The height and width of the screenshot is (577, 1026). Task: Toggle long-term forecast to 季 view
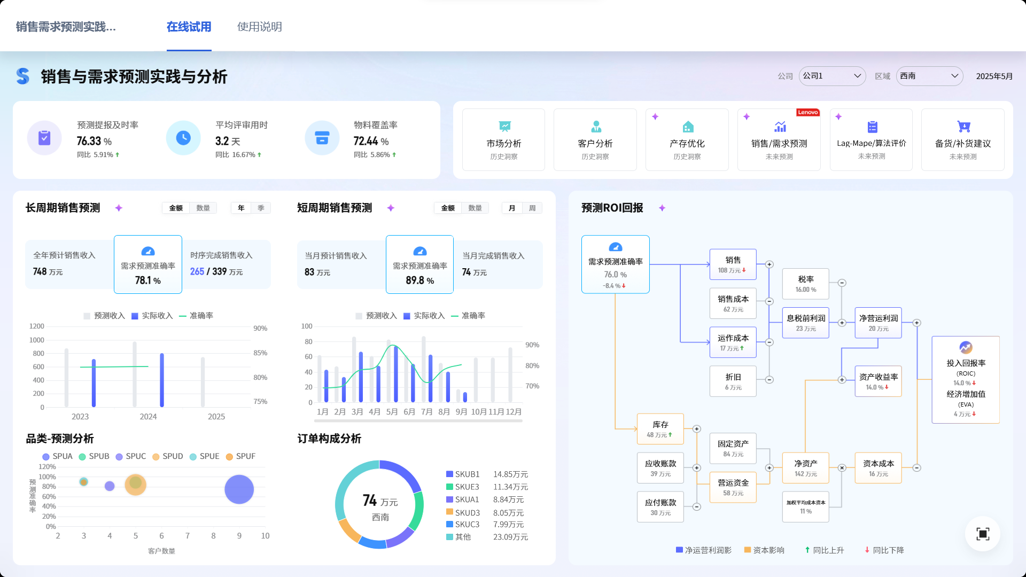point(261,208)
